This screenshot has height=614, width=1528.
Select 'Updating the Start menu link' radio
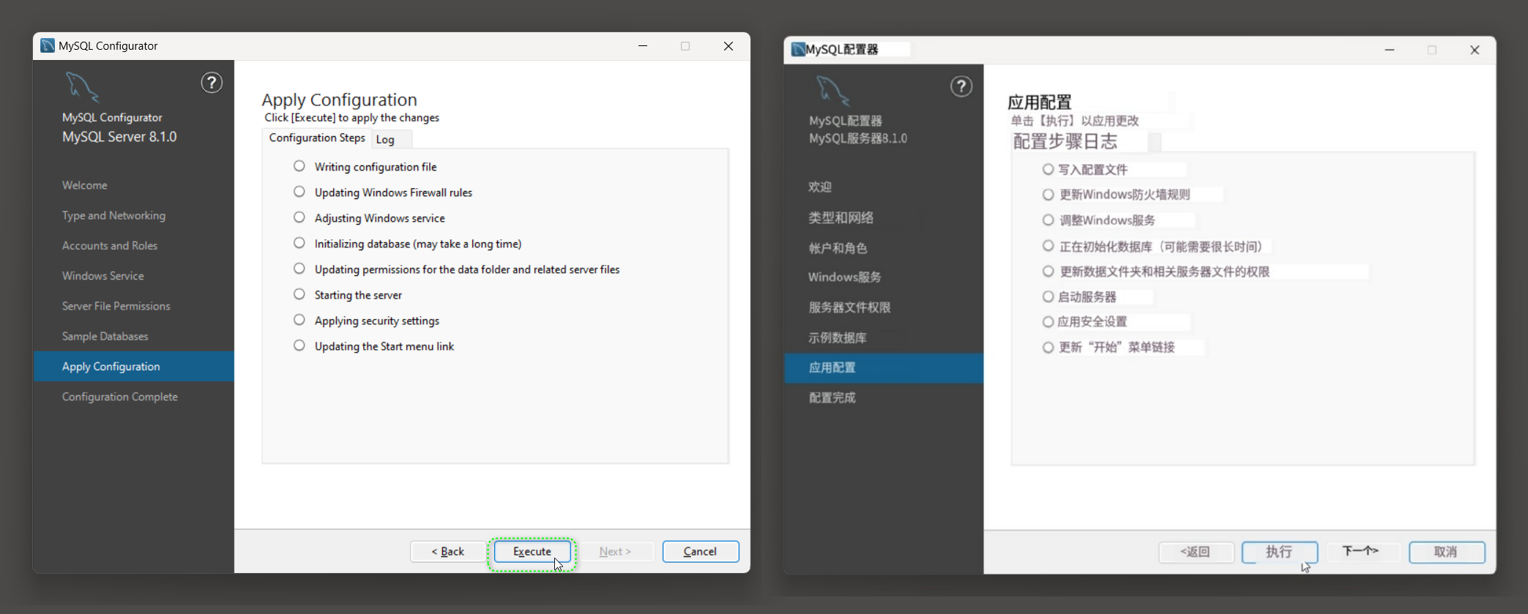(299, 345)
